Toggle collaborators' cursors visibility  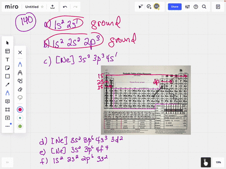(141, 7)
